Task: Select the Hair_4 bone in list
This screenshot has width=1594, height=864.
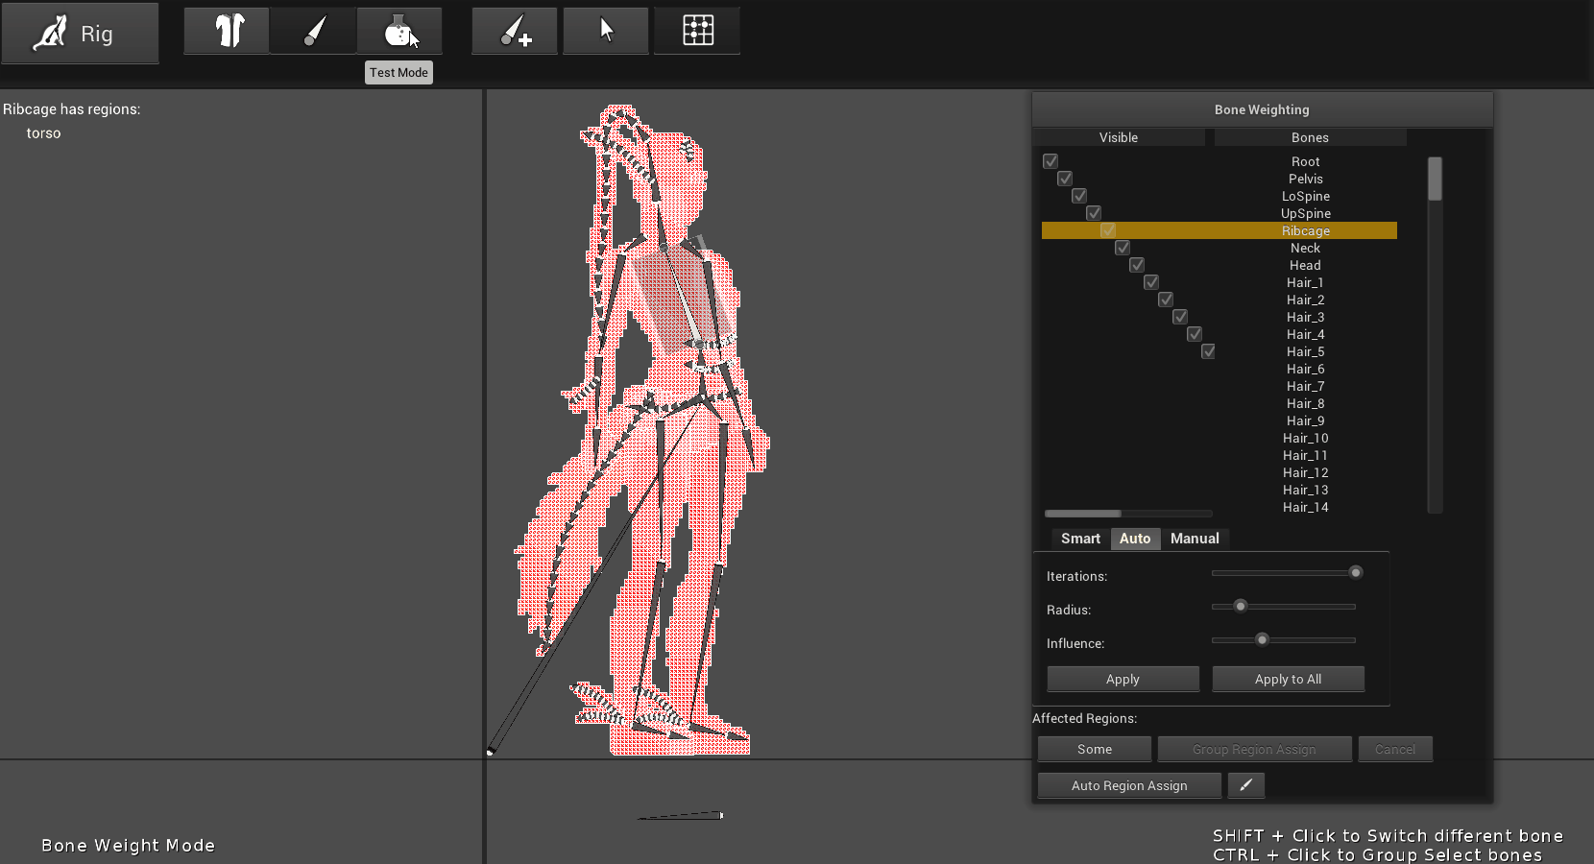Action: tap(1306, 334)
